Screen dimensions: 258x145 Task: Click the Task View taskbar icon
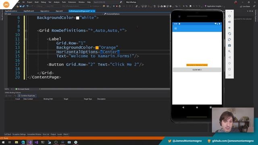click(10, 142)
